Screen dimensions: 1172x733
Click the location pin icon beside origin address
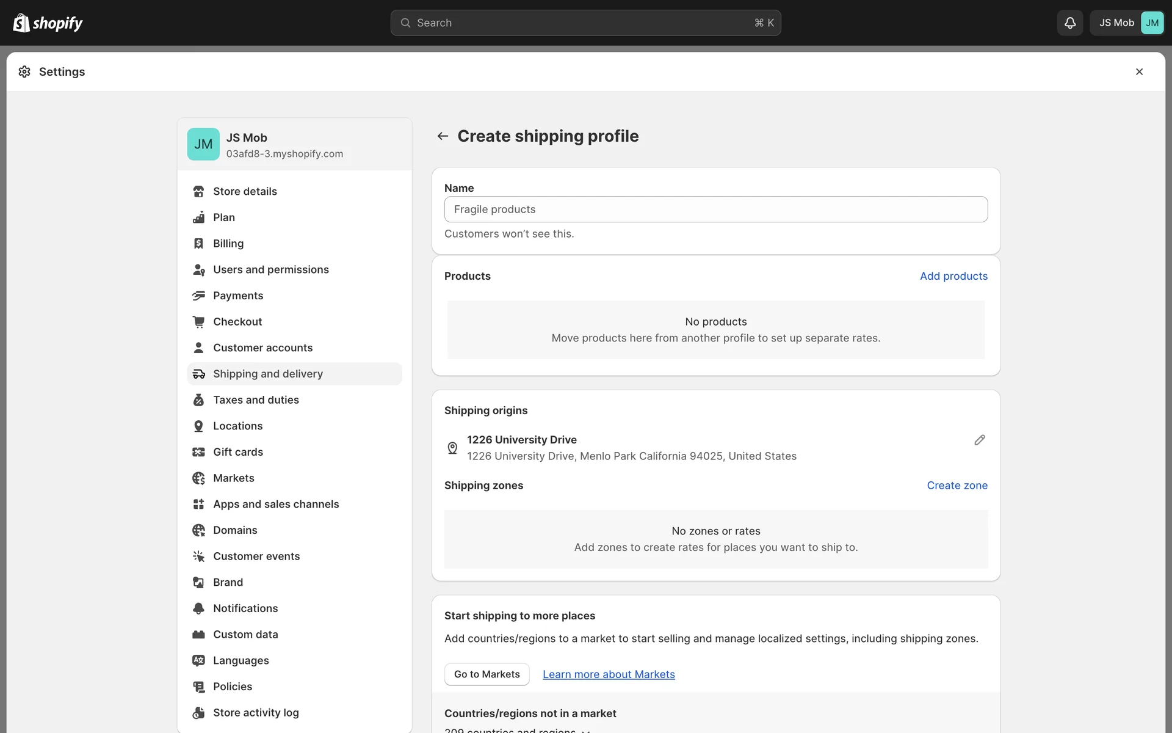pyautogui.click(x=452, y=448)
